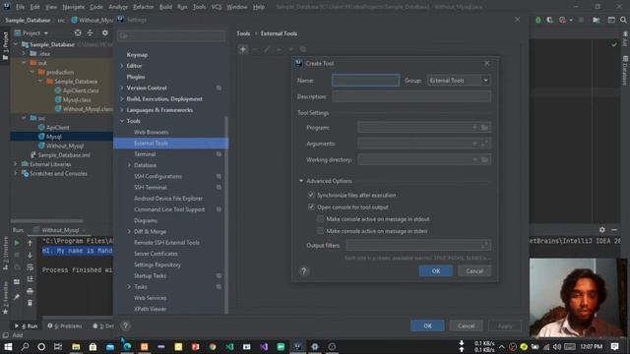630x354 pixels.
Task: Click OK in the Create Tool dialog
Action: tap(435, 271)
